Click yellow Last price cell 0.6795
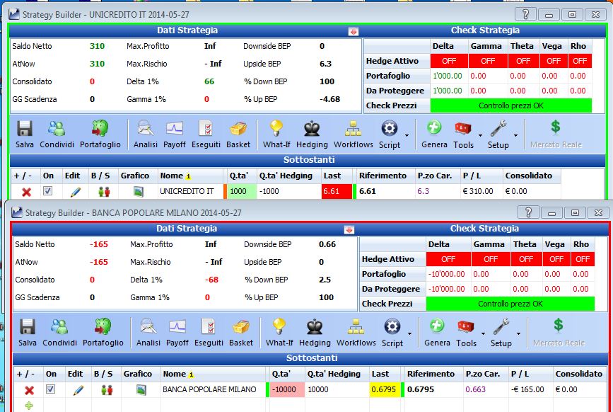613x412 pixels. (x=383, y=389)
